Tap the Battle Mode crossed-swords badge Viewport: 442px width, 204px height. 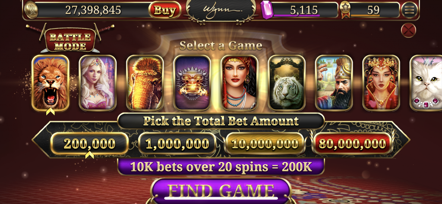tap(70, 38)
